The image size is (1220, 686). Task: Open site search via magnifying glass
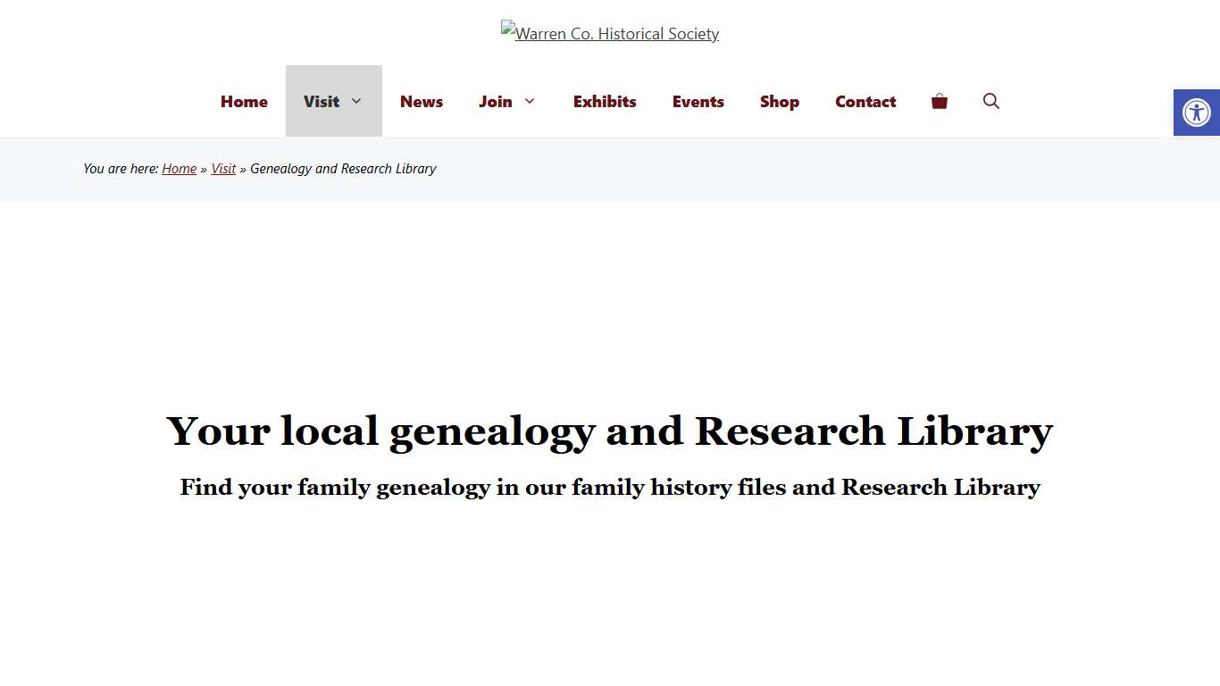click(990, 101)
